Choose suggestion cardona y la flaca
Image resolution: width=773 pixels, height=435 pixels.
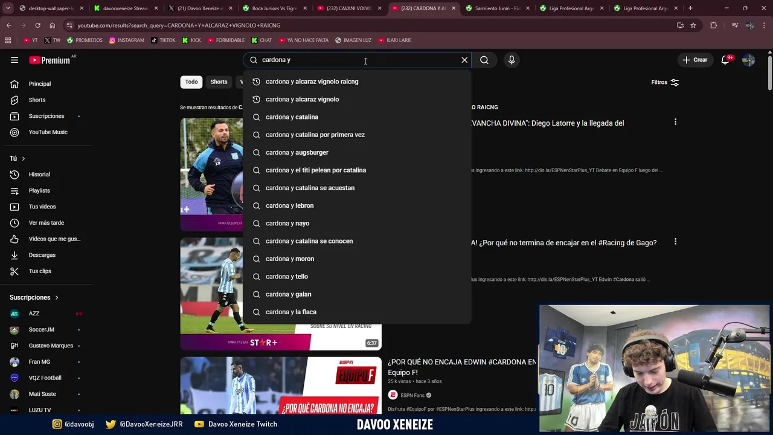click(356, 312)
